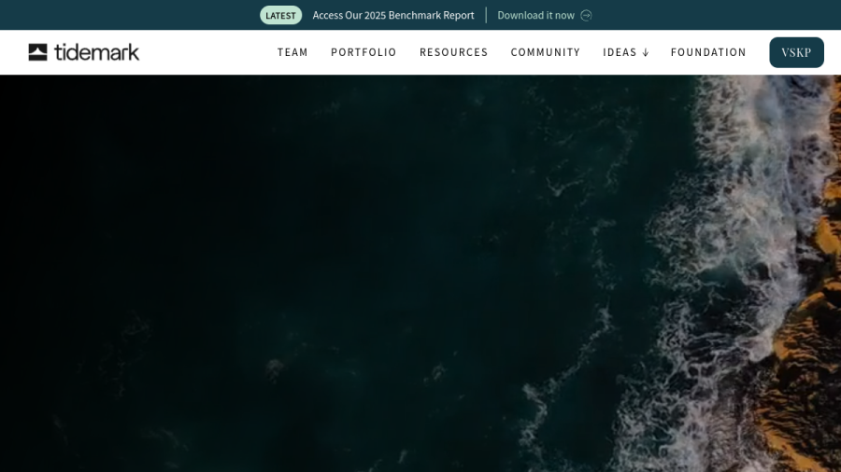Image resolution: width=841 pixels, height=472 pixels.
Task: Open the Resources menu item
Action: [x=454, y=52]
